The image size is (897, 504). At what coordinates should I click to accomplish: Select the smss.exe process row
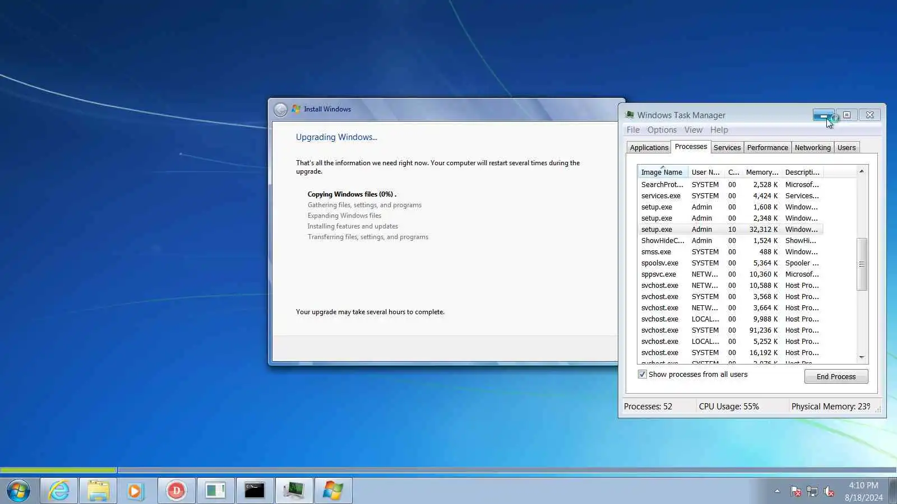tap(730, 251)
